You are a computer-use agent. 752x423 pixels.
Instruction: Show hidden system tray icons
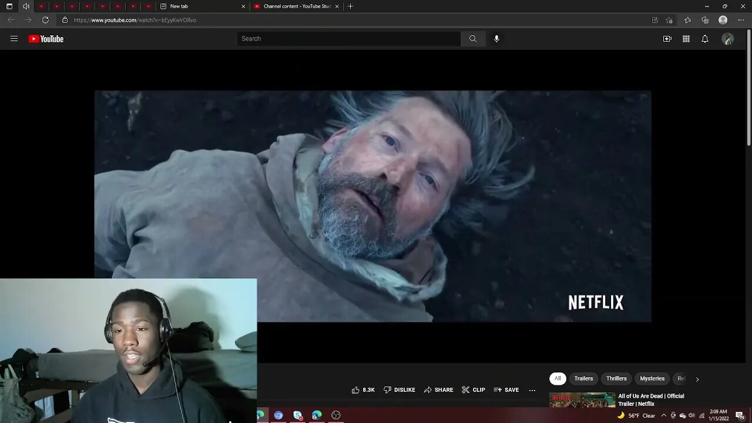click(663, 415)
